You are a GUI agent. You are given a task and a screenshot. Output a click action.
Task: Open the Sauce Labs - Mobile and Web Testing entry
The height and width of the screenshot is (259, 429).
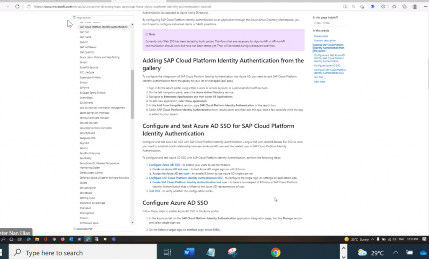tap(100, 57)
